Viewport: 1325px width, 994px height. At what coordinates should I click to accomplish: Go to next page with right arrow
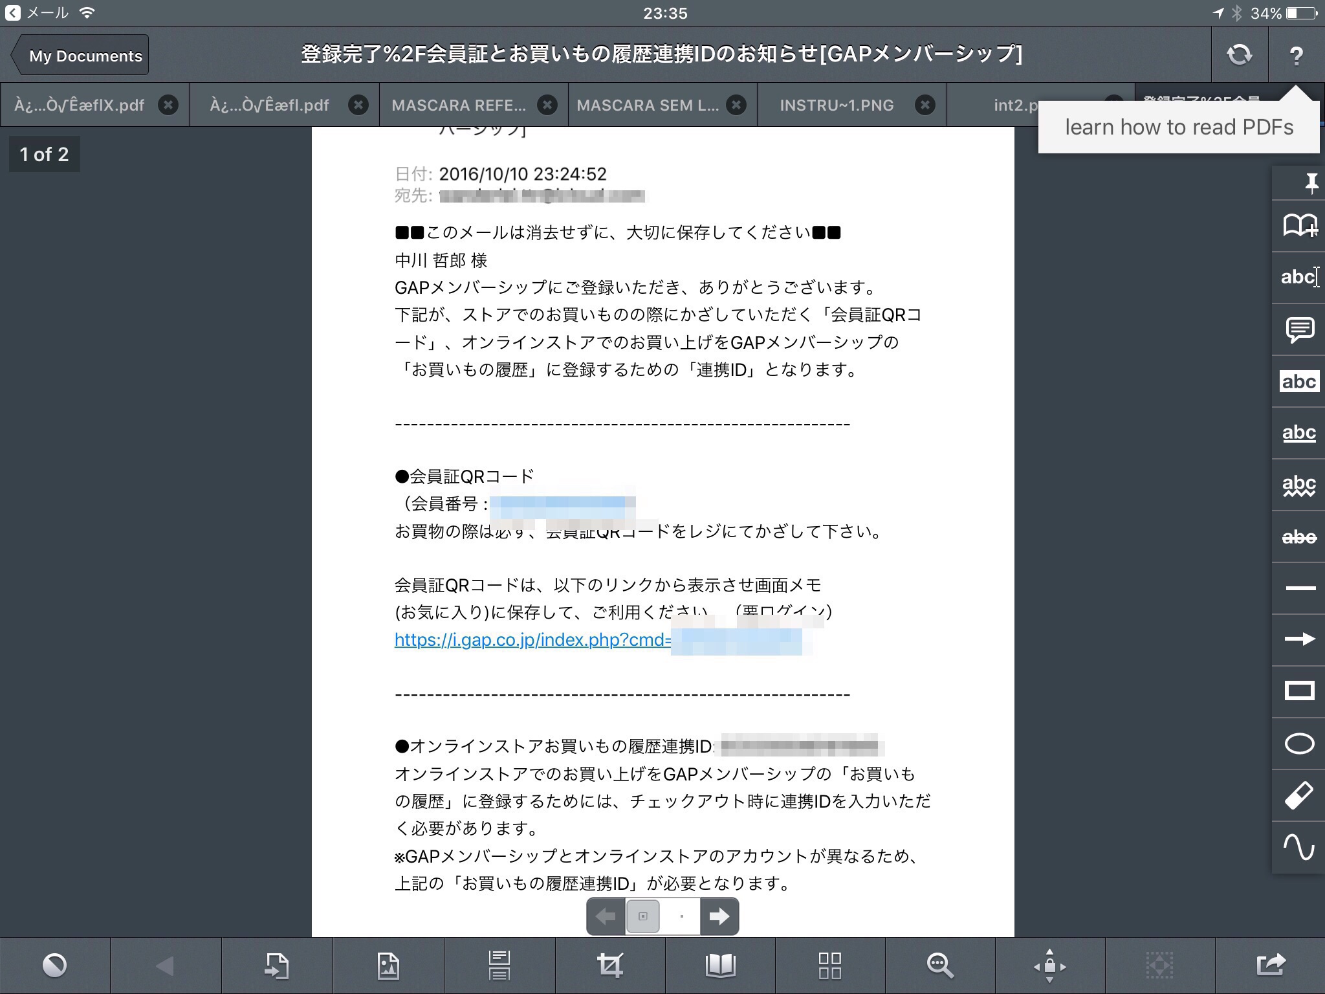pyautogui.click(x=719, y=916)
